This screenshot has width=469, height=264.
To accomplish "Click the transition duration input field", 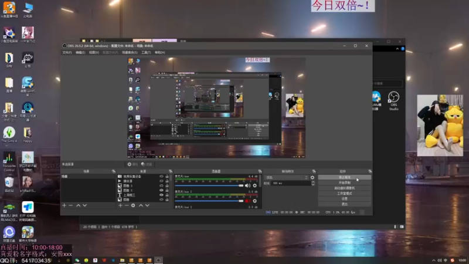I will point(290,183).
